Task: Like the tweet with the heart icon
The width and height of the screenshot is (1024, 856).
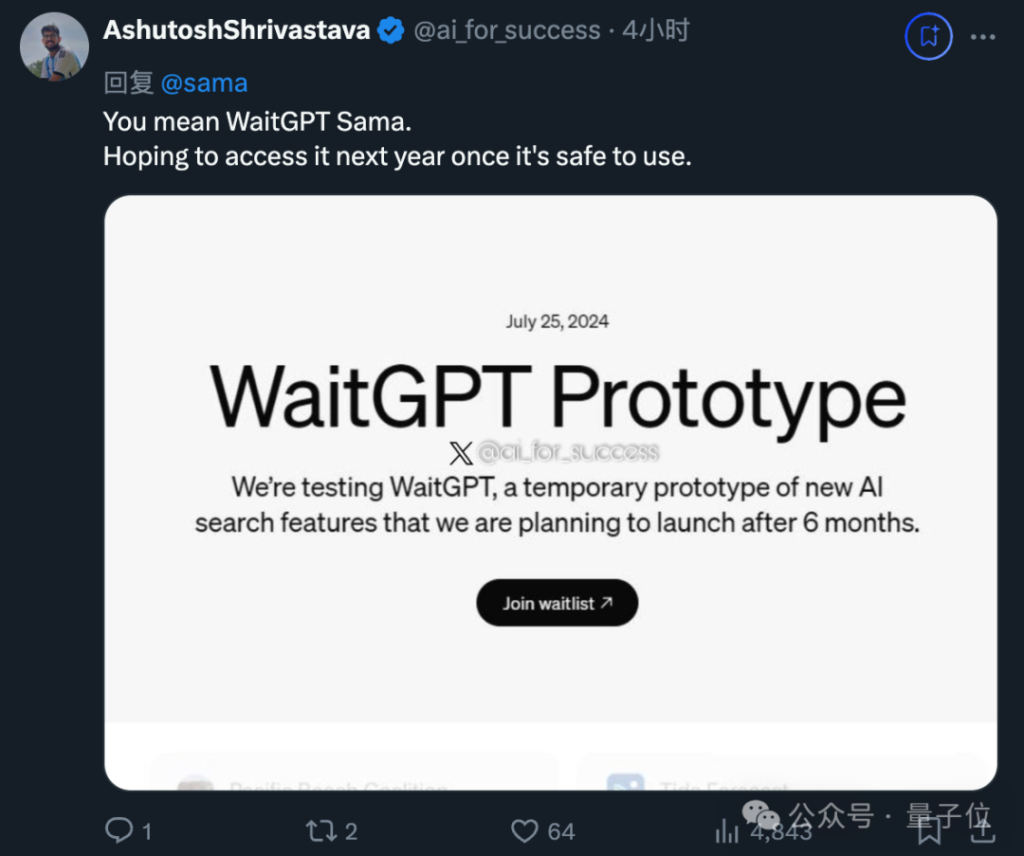Action: [x=524, y=830]
